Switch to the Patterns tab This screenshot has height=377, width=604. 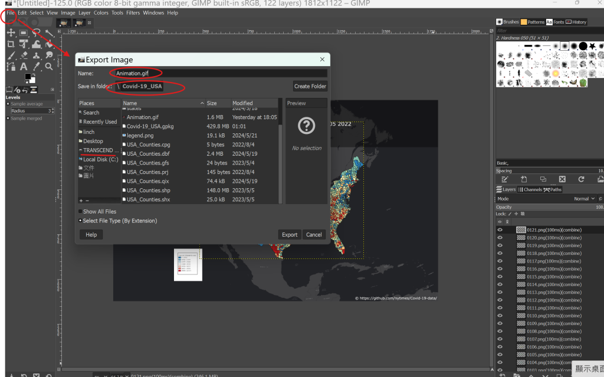(533, 22)
